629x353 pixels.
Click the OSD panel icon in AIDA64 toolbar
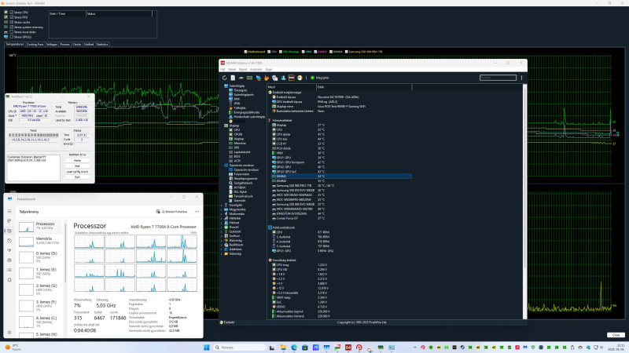click(x=292, y=78)
